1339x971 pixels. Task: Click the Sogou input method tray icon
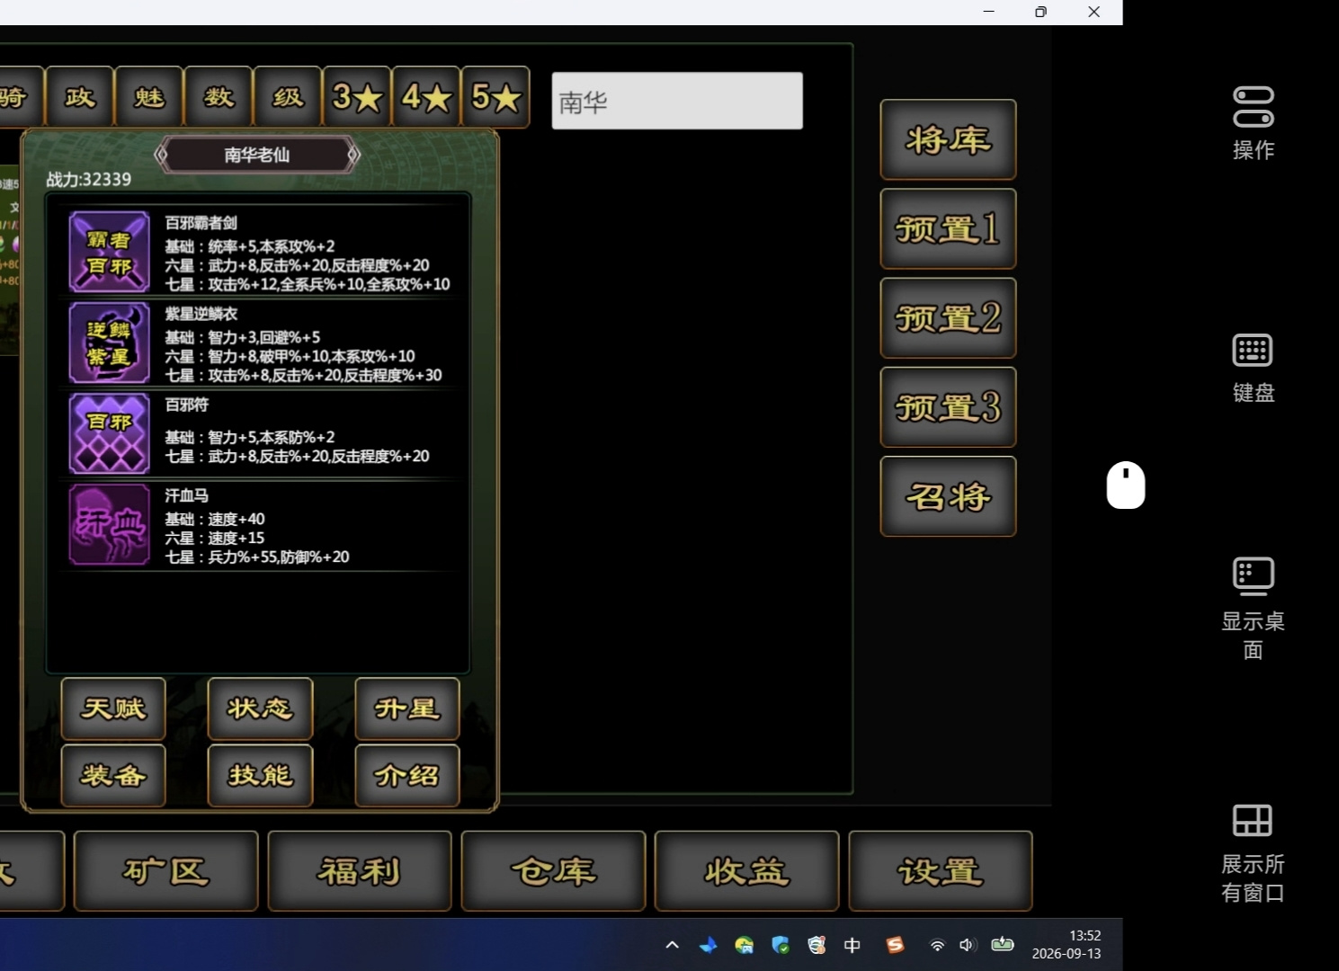895,945
